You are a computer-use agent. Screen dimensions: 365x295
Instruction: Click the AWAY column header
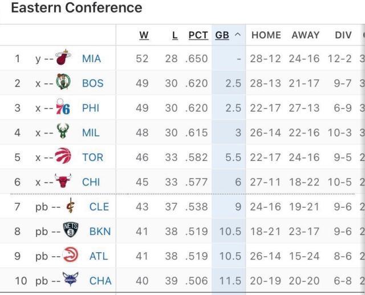305,35
